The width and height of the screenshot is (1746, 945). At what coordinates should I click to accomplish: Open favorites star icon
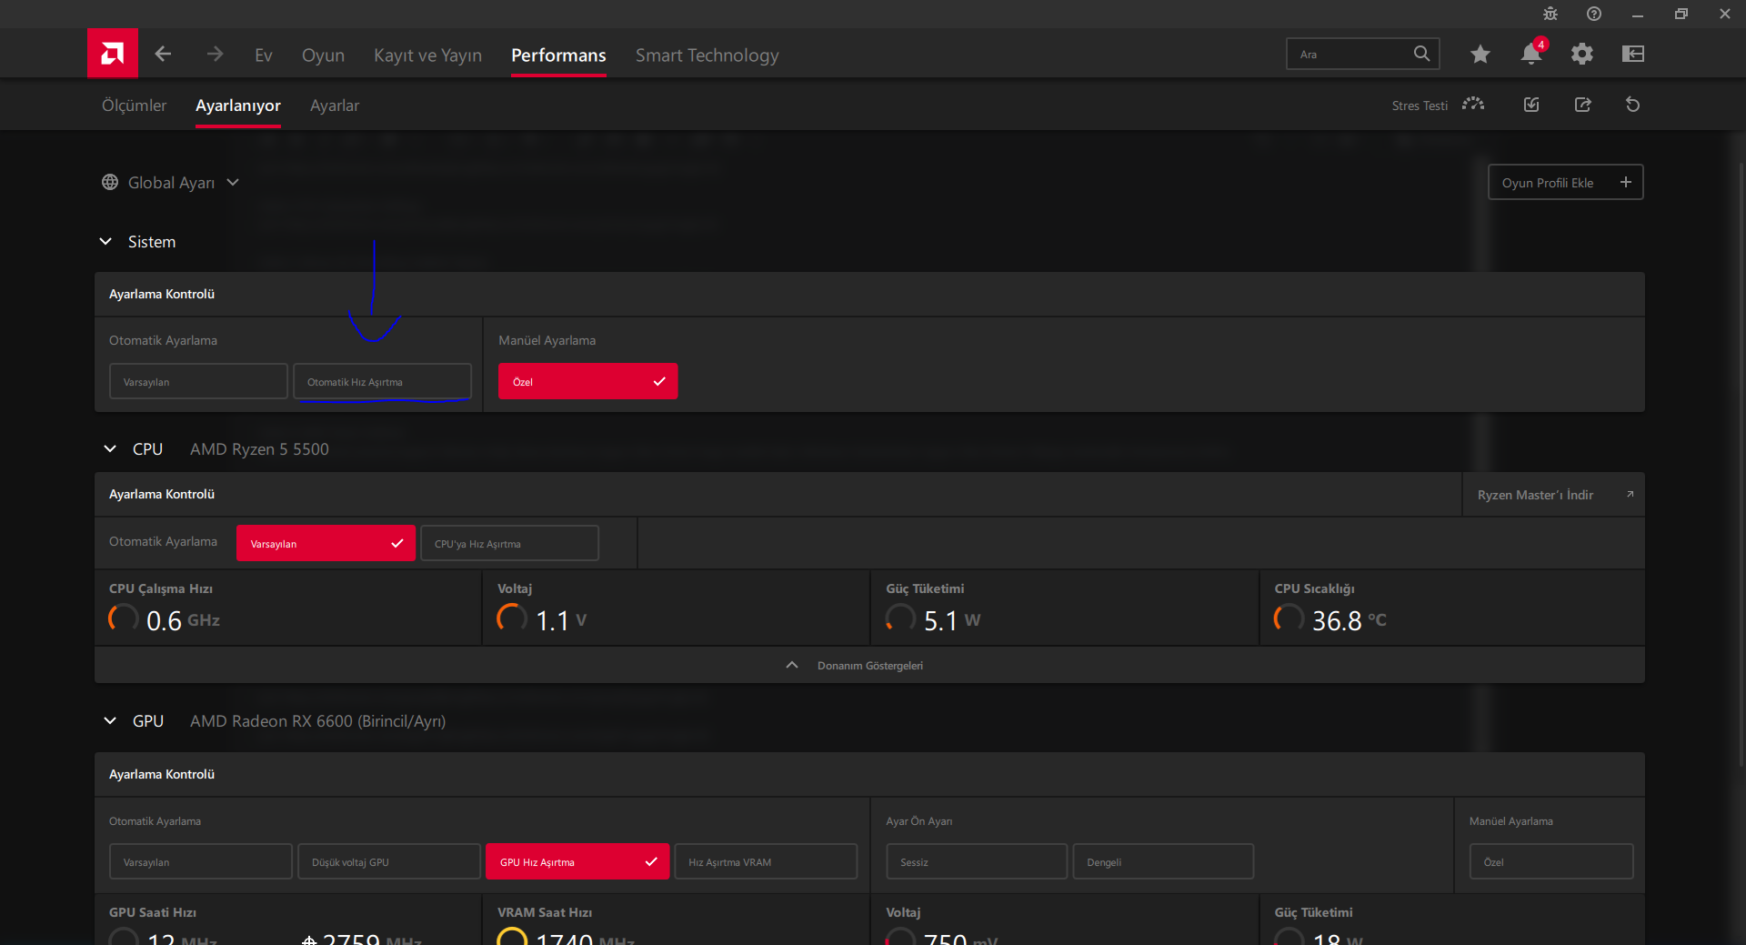(1480, 55)
